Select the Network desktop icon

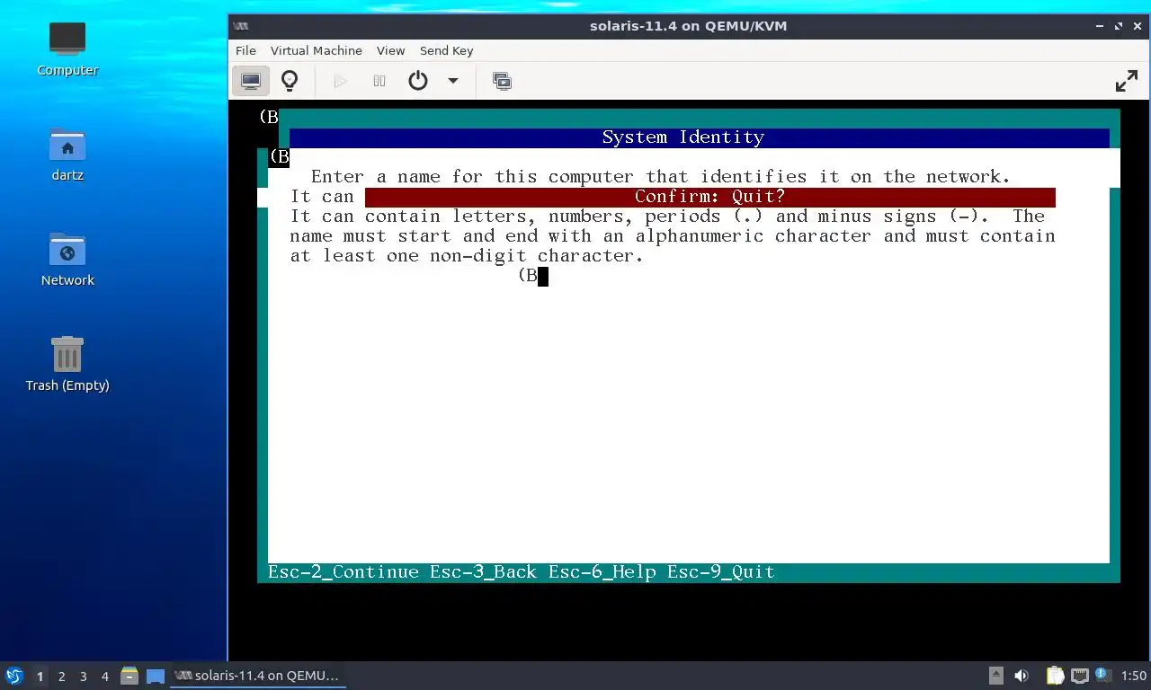click(67, 259)
